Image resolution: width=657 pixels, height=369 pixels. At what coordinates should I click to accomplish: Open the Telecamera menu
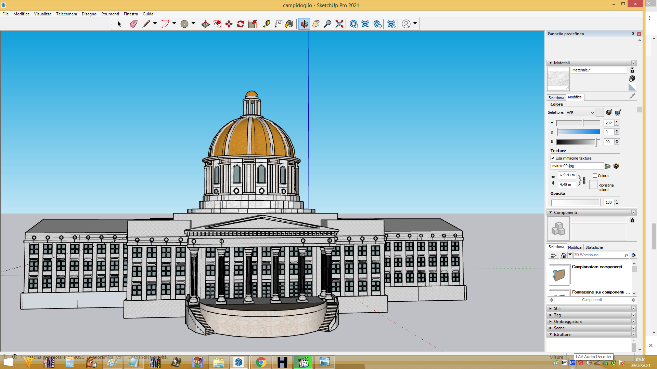[66, 14]
